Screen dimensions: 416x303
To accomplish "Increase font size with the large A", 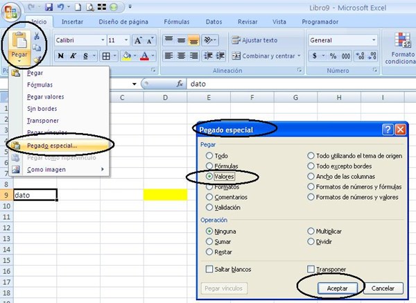I will tap(138, 40).
